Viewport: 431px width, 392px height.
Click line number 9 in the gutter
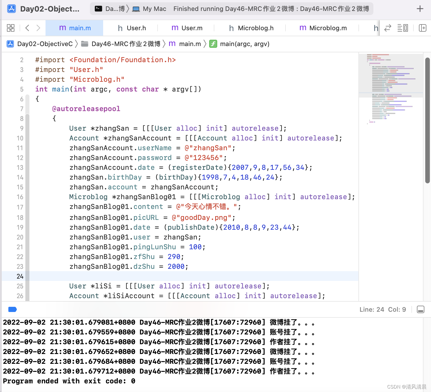22,128
